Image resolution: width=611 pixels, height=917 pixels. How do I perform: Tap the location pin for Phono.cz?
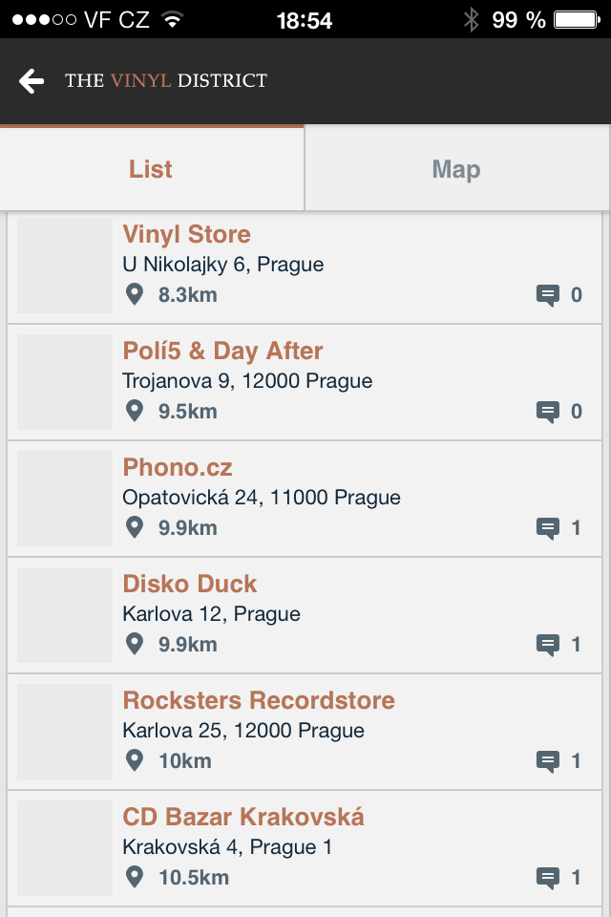point(135,527)
